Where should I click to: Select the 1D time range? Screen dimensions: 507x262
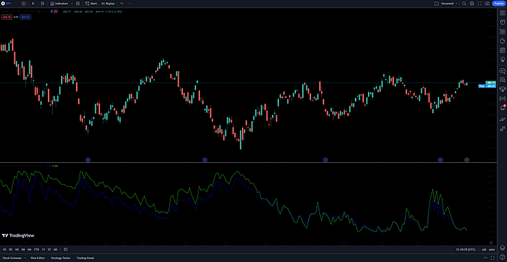(5, 250)
